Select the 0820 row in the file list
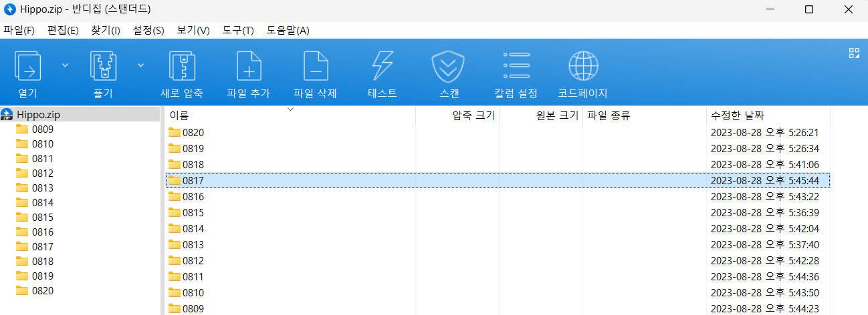Viewport: 868px width, 315px height. click(498, 133)
